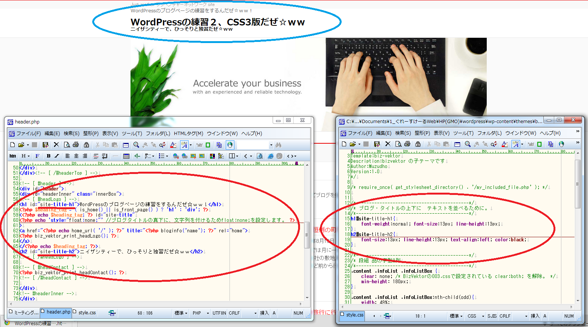Switch to the style.css tab in header.php window
The height and width of the screenshot is (327, 588).
[84, 312]
